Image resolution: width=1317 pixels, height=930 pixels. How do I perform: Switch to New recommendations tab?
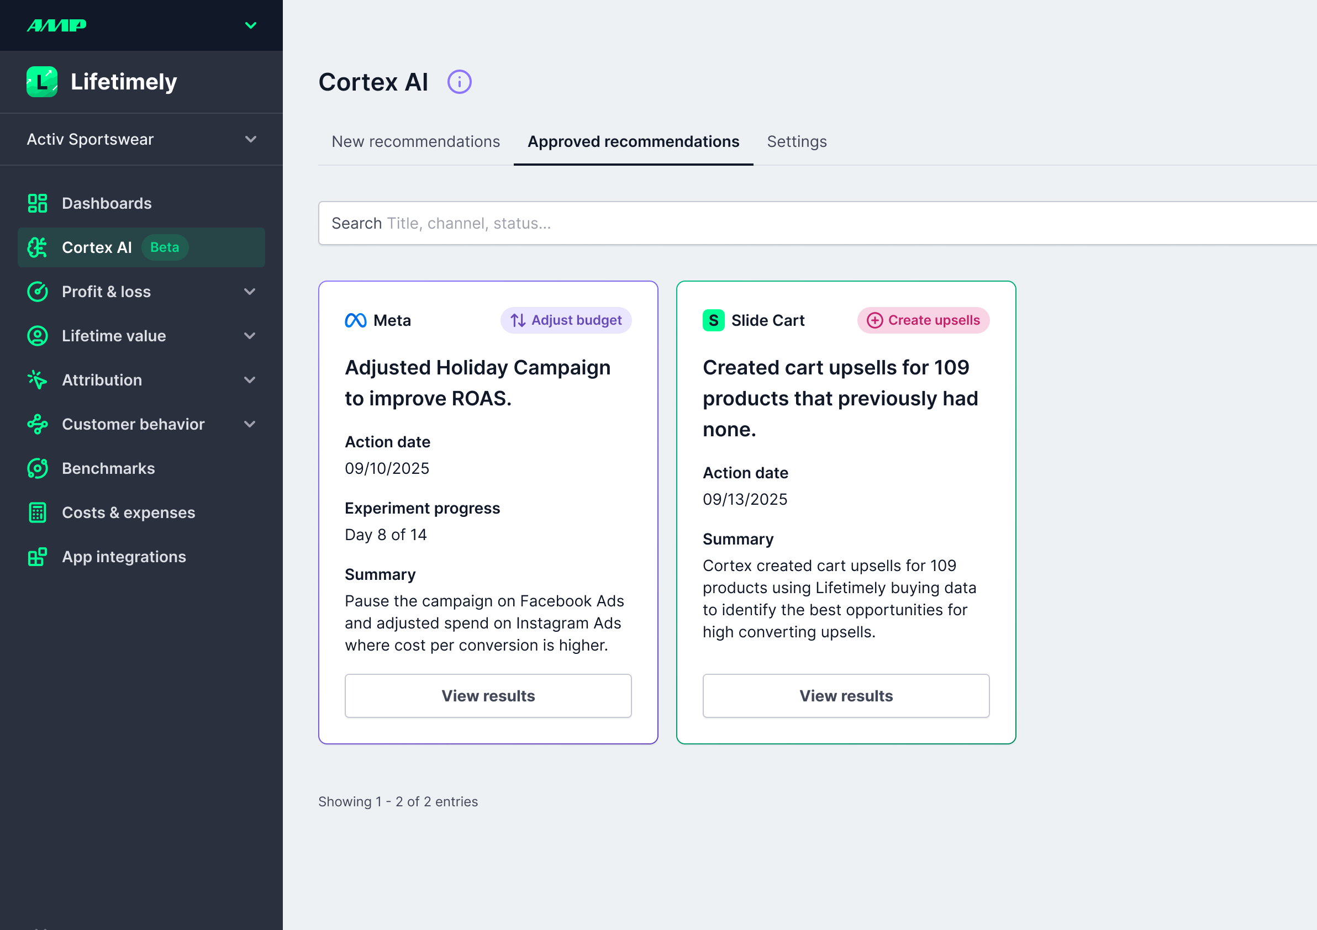[x=415, y=141]
